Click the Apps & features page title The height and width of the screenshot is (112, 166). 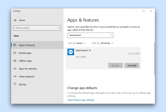[x=83, y=20]
